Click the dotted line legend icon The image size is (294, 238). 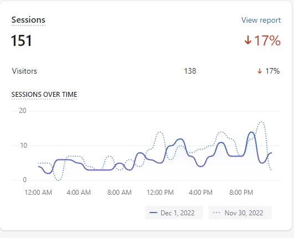[216, 213]
